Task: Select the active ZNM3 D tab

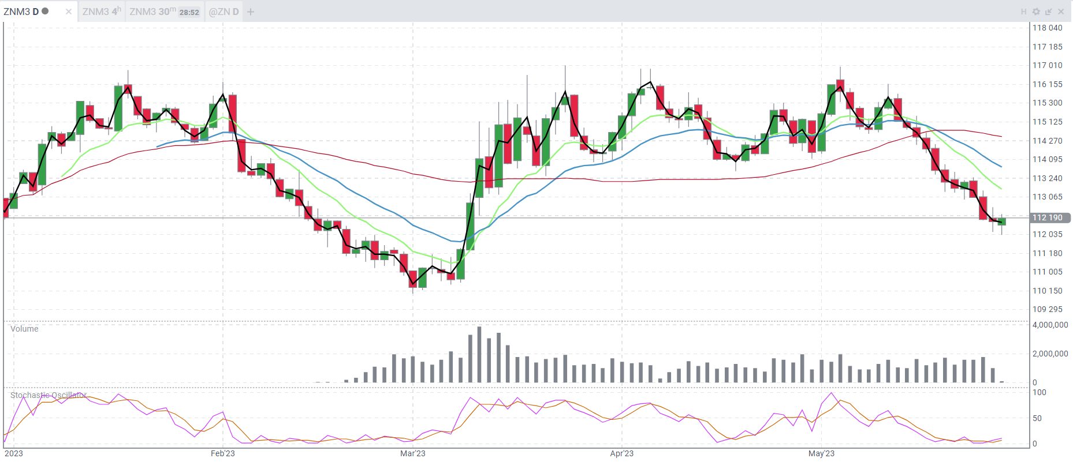Action: click(21, 12)
